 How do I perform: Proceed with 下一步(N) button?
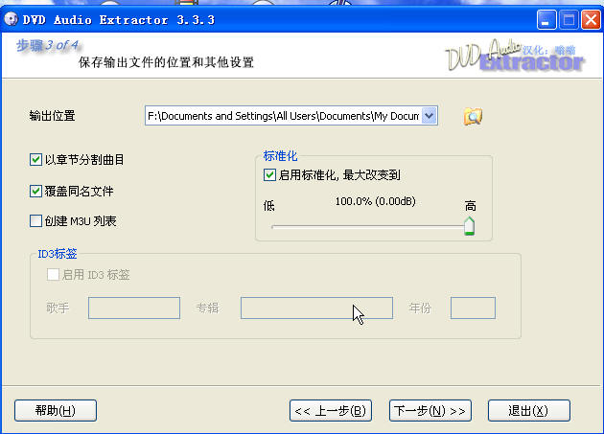click(430, 410)
